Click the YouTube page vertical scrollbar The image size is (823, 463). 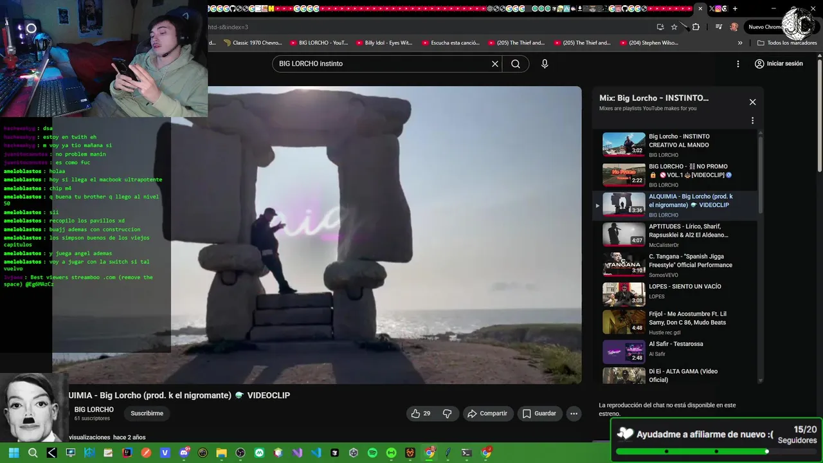[819, 116]
